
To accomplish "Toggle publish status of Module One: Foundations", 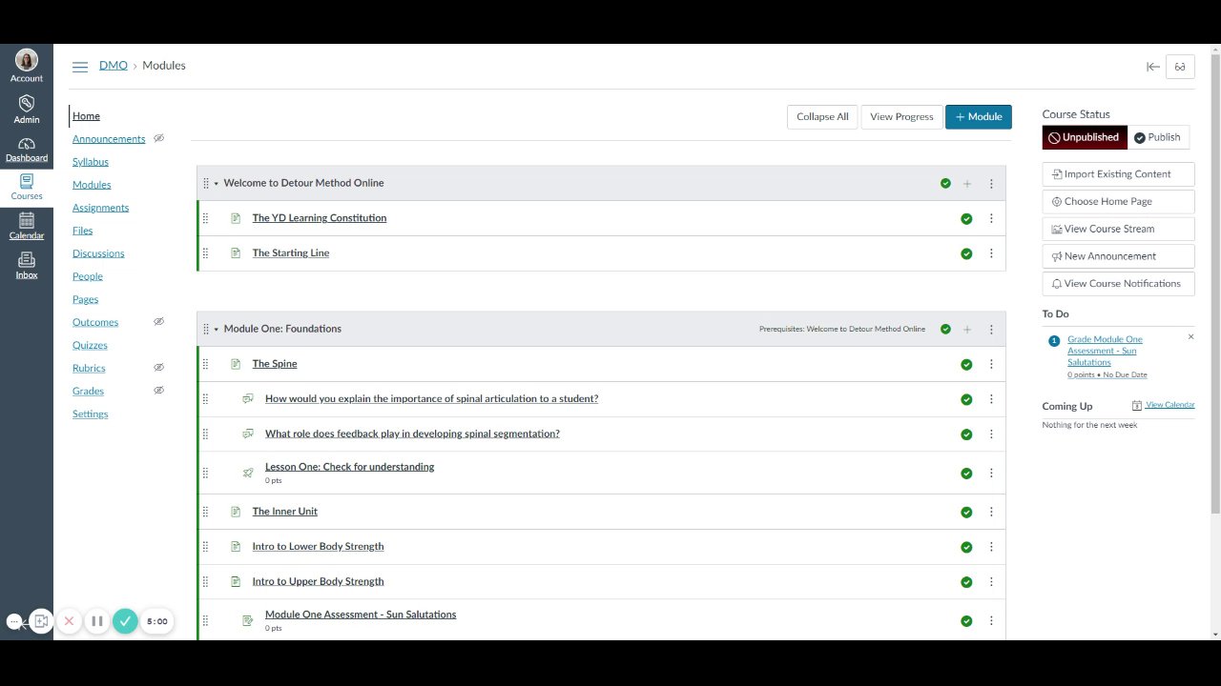I will pos(945,330).
